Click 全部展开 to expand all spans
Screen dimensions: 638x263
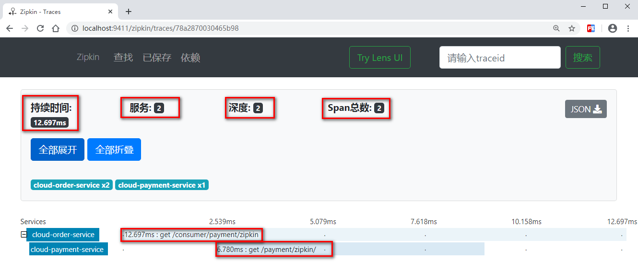point(58,150)
